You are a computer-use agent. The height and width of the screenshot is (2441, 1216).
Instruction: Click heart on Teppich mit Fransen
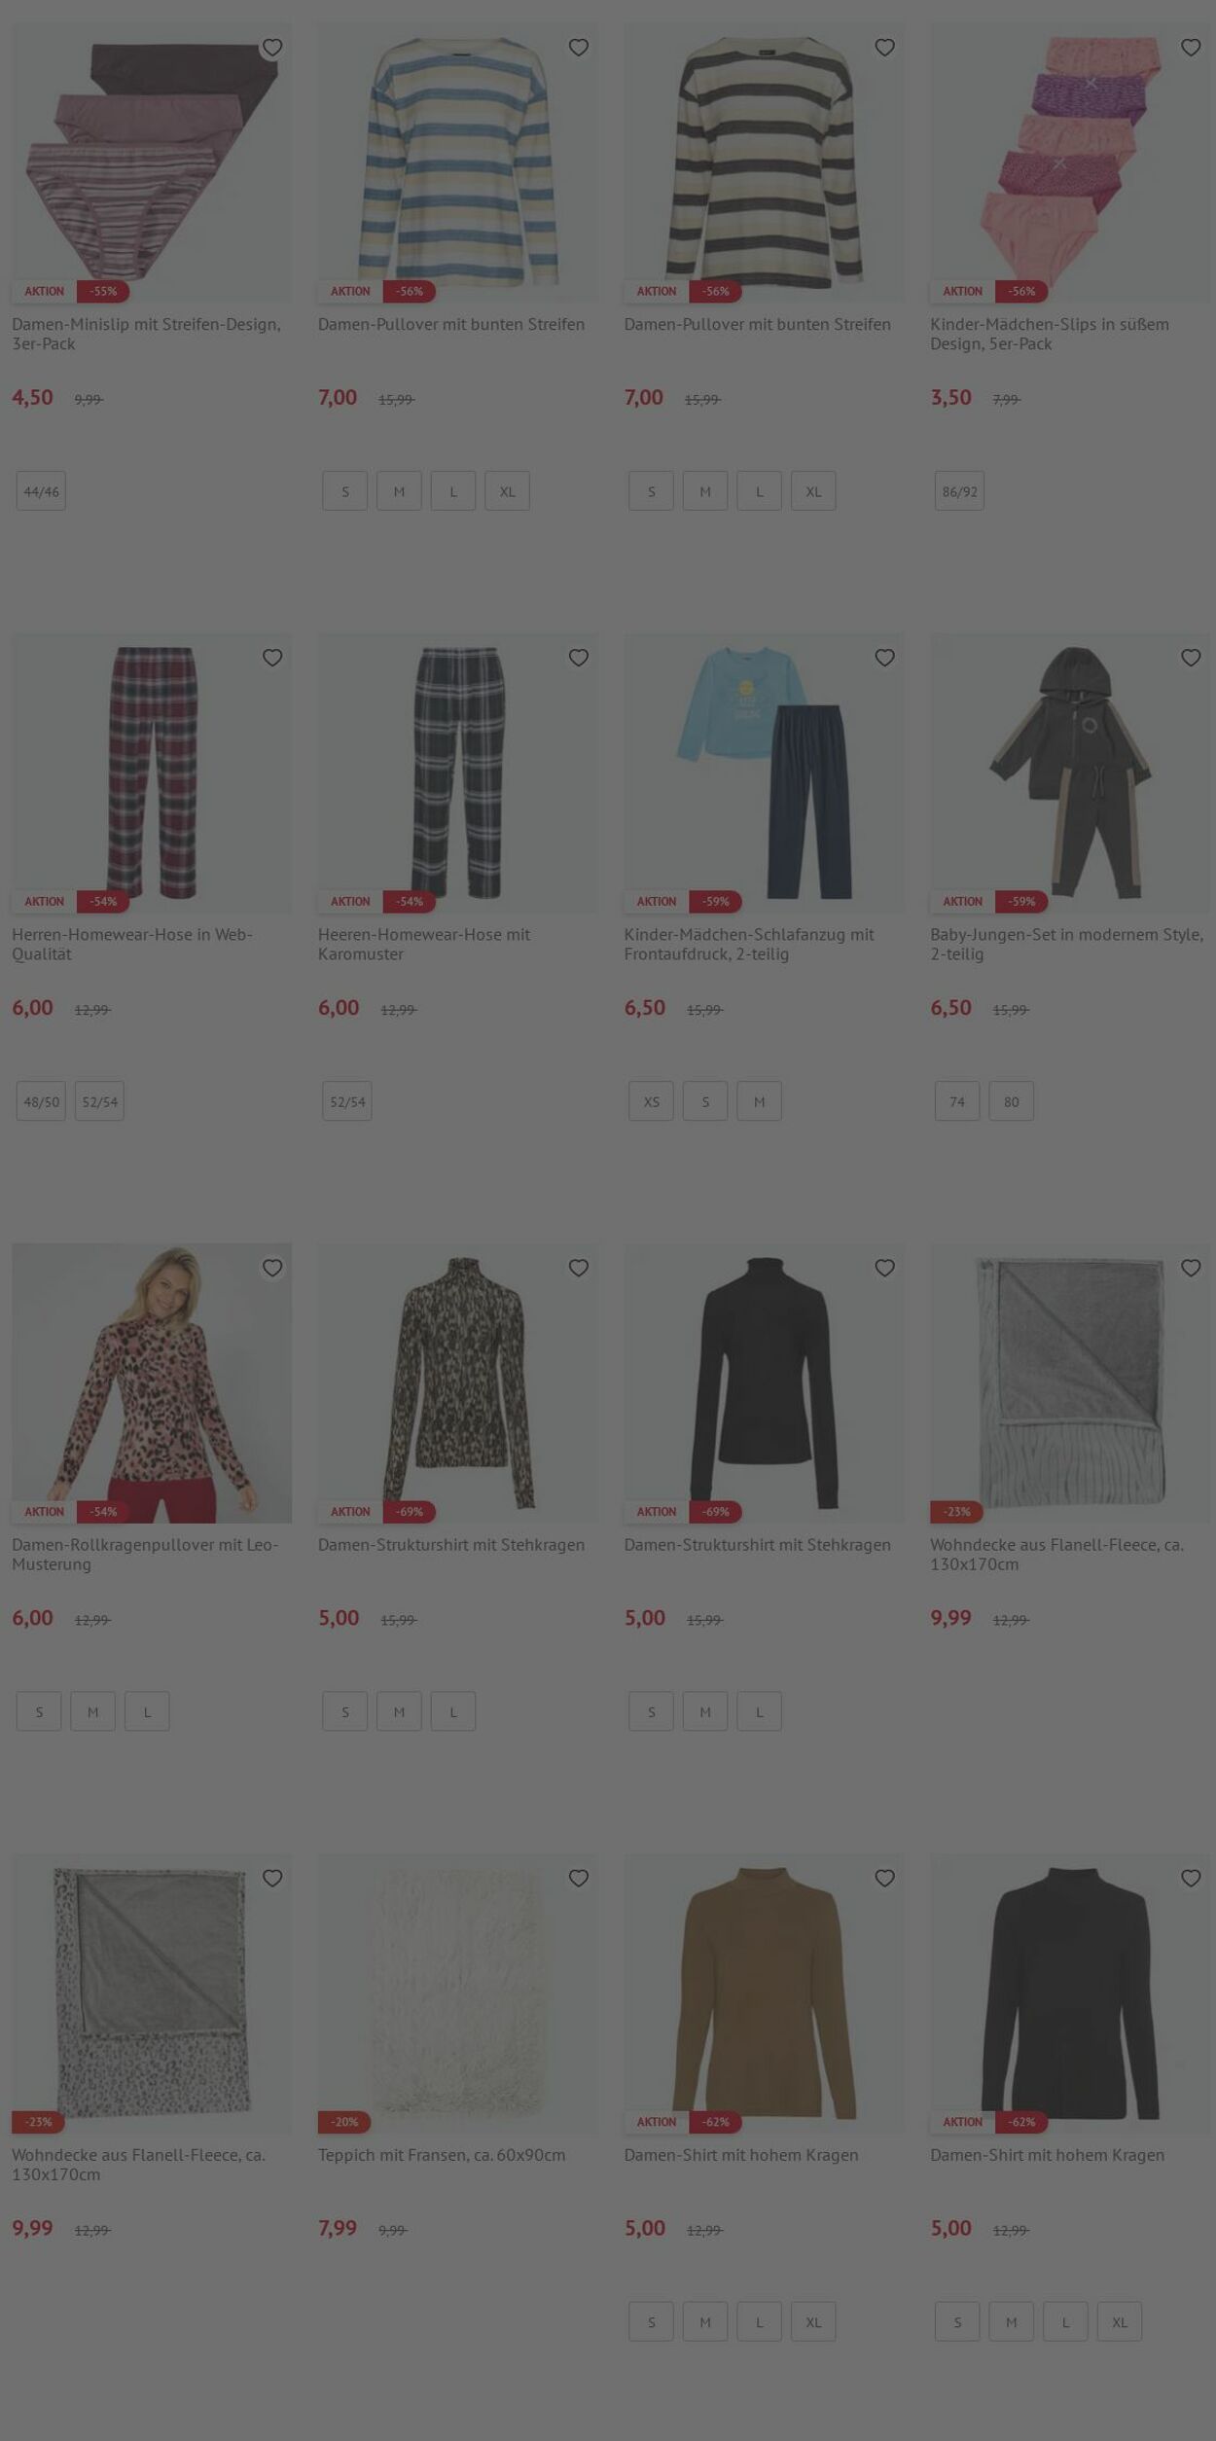pos(579,1878)
